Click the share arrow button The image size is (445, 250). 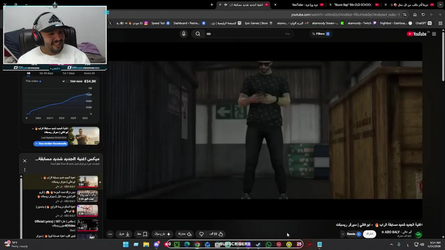(185, 234)
